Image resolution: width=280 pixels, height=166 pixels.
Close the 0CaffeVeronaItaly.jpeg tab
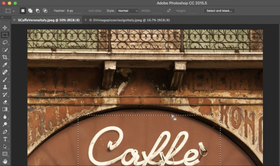click(14, 20)
